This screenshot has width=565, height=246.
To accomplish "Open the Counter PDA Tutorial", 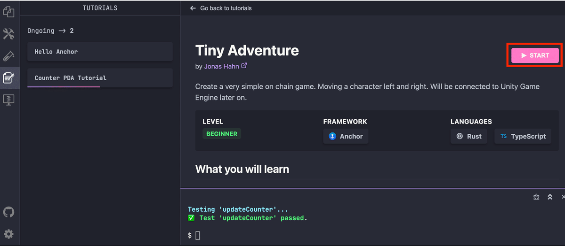I will pyautogui.click(x=100, y=78).
